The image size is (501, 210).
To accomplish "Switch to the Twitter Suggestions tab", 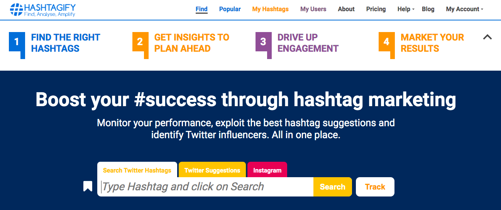I will click(212, 170).
